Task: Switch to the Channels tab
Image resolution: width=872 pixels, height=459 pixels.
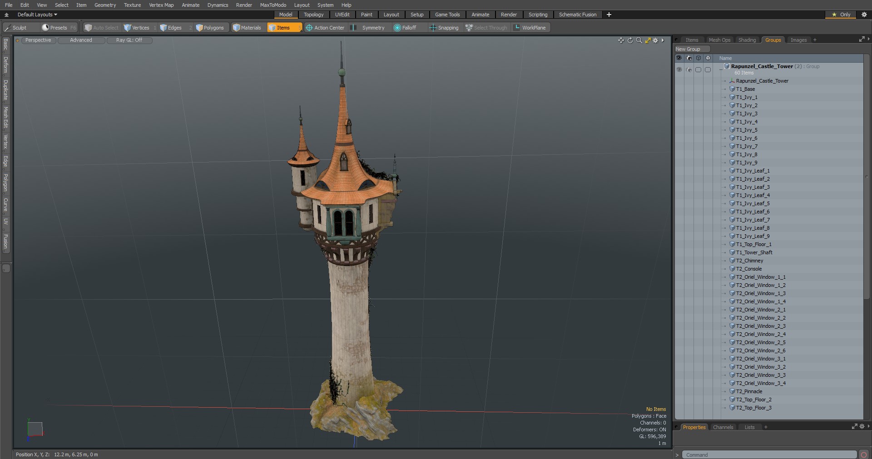Action: click(x=723, y=427)
